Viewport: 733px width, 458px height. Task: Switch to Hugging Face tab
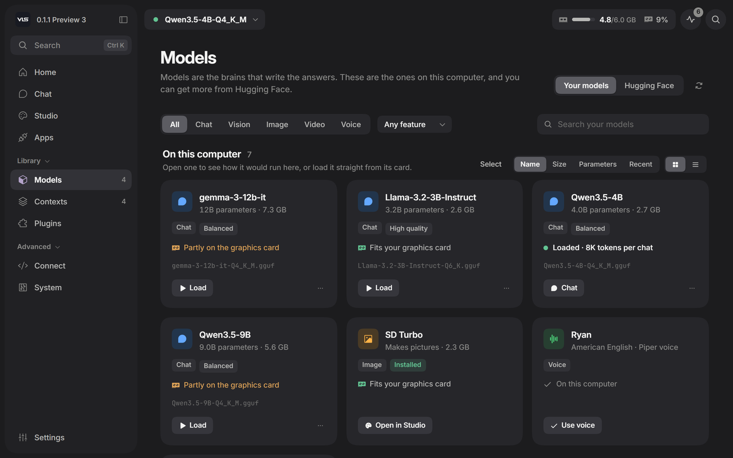tap(649, 86)
